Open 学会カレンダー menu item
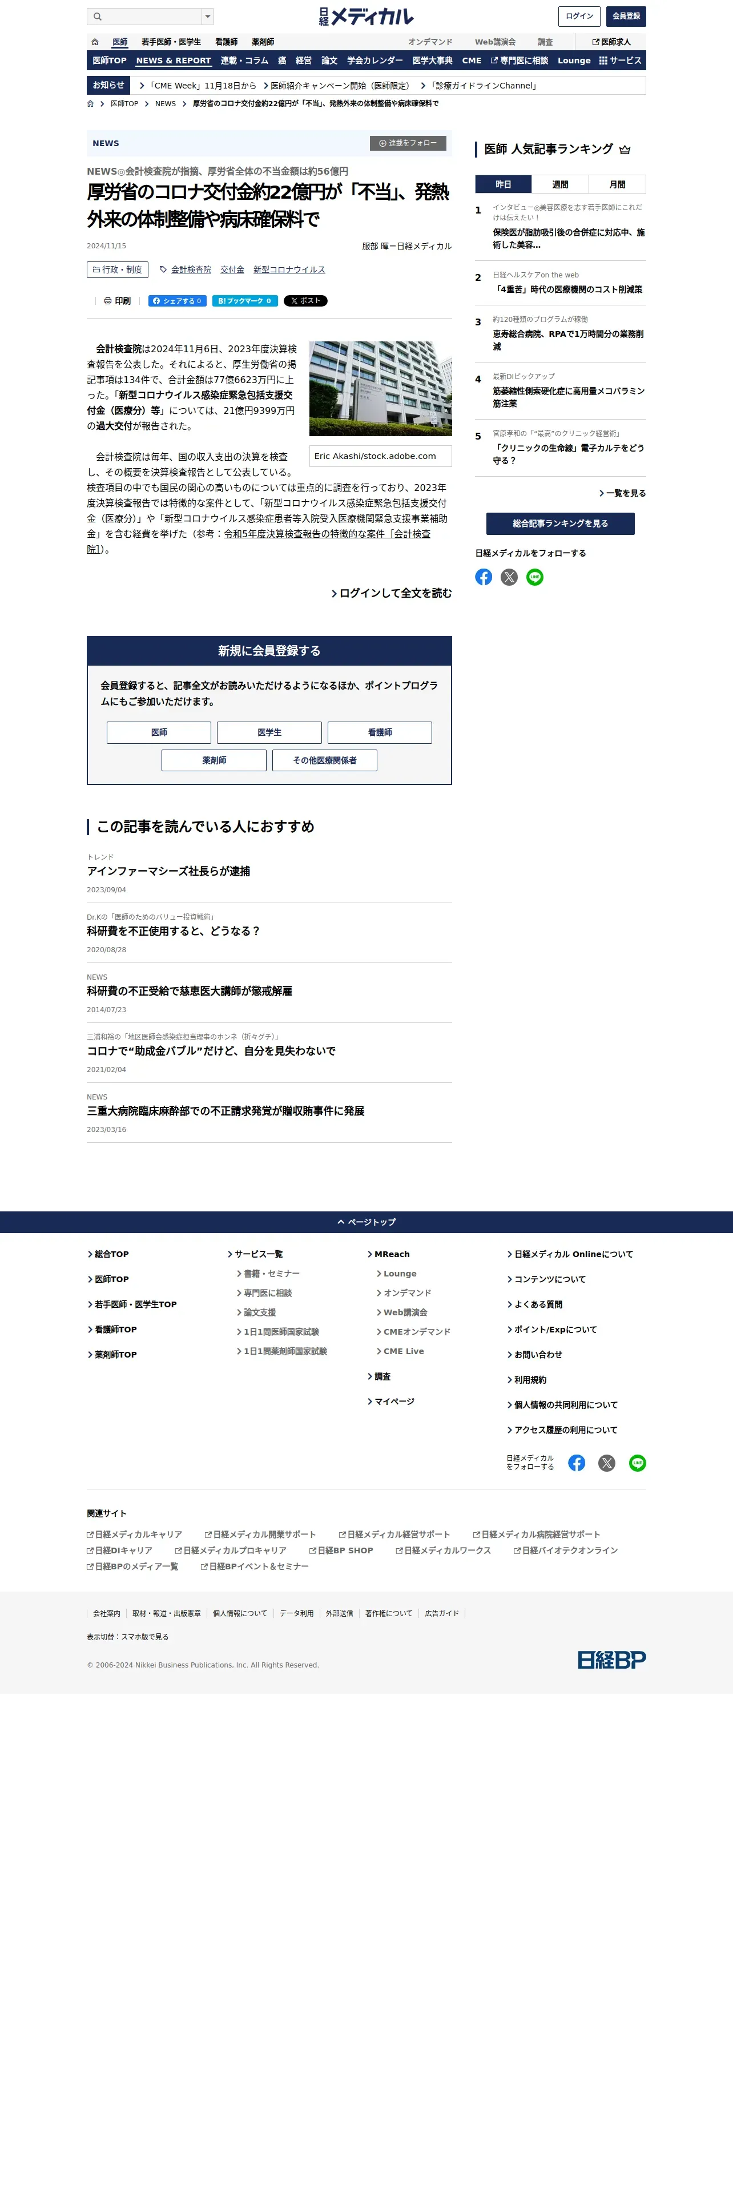 pyautogui.click(x=374, y=61)
